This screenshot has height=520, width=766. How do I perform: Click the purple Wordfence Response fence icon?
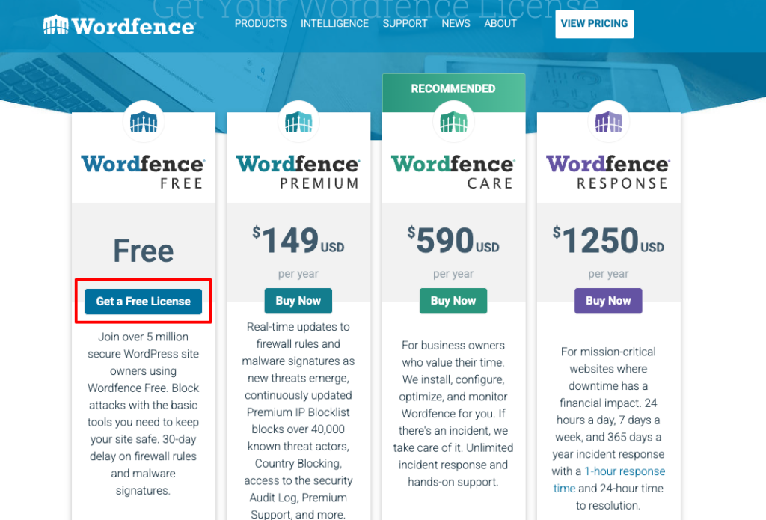click(x=608, y=122)
